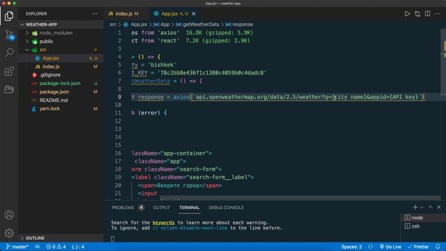The image size is (446, 251).
Task: Split the editor to the right
Action: 427,14
